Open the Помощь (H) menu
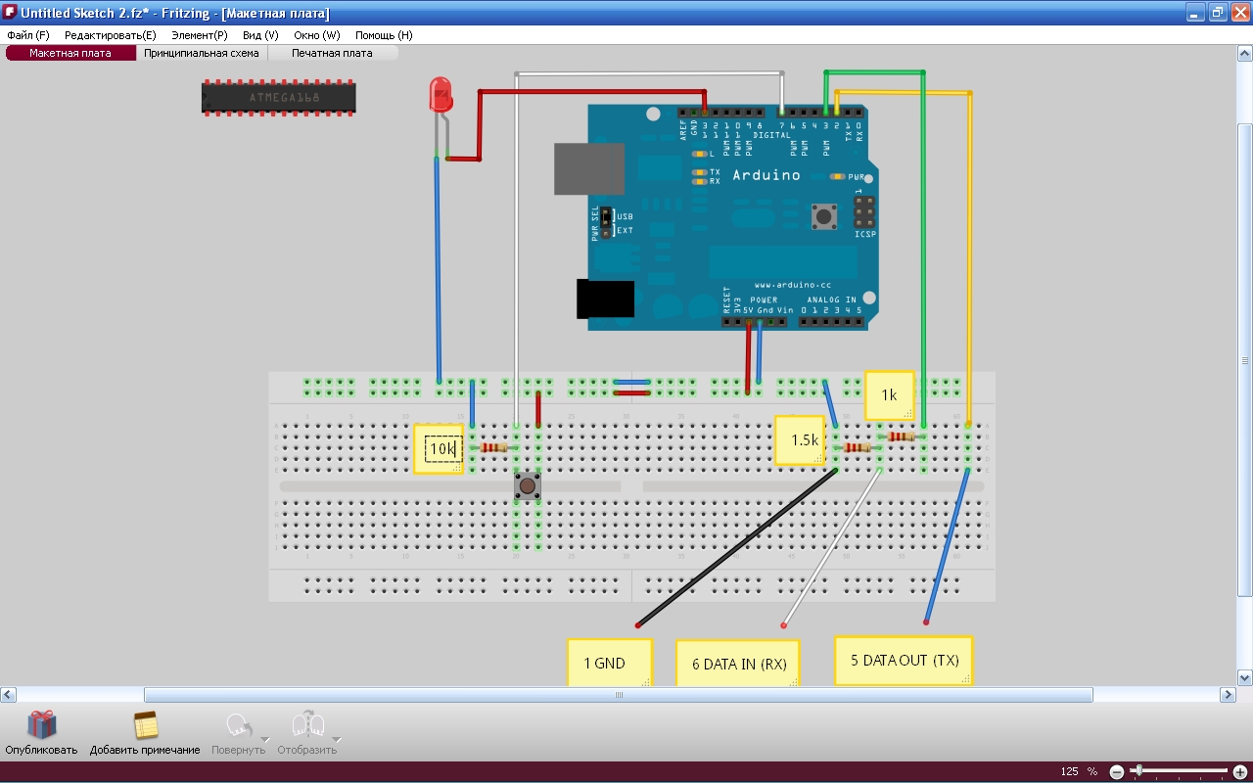The width and height of the screenshot is (1253, 783). coord(384,35)
